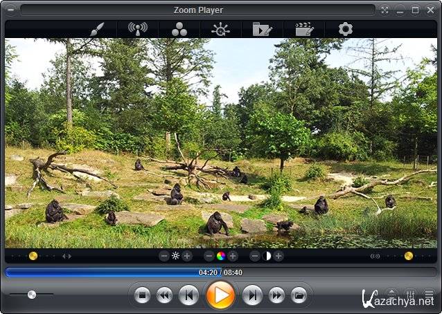Click the rewind button
Image resolution: width=442 pixels, height=314 pixels.
[x=165, y=295]
